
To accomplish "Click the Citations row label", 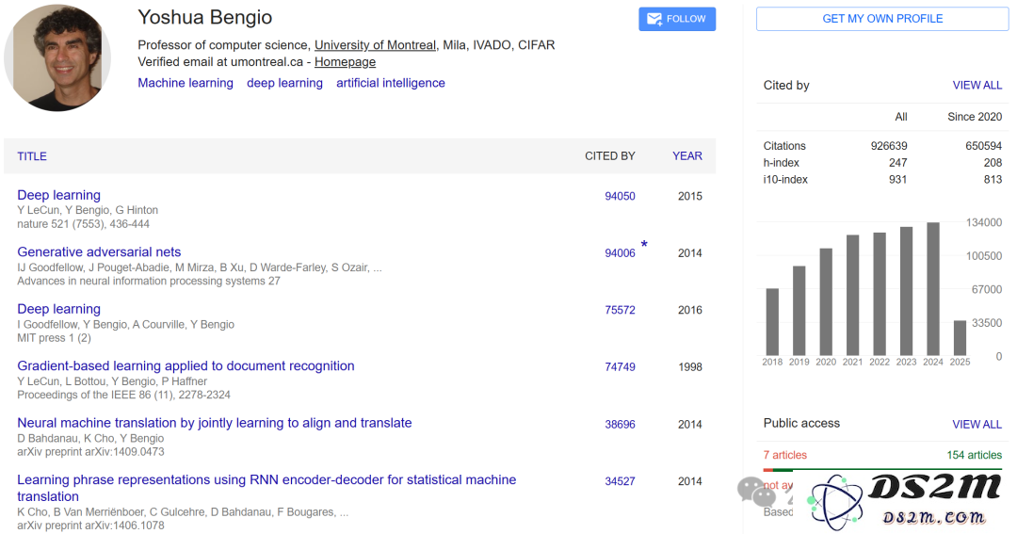I will coord(784,146).
